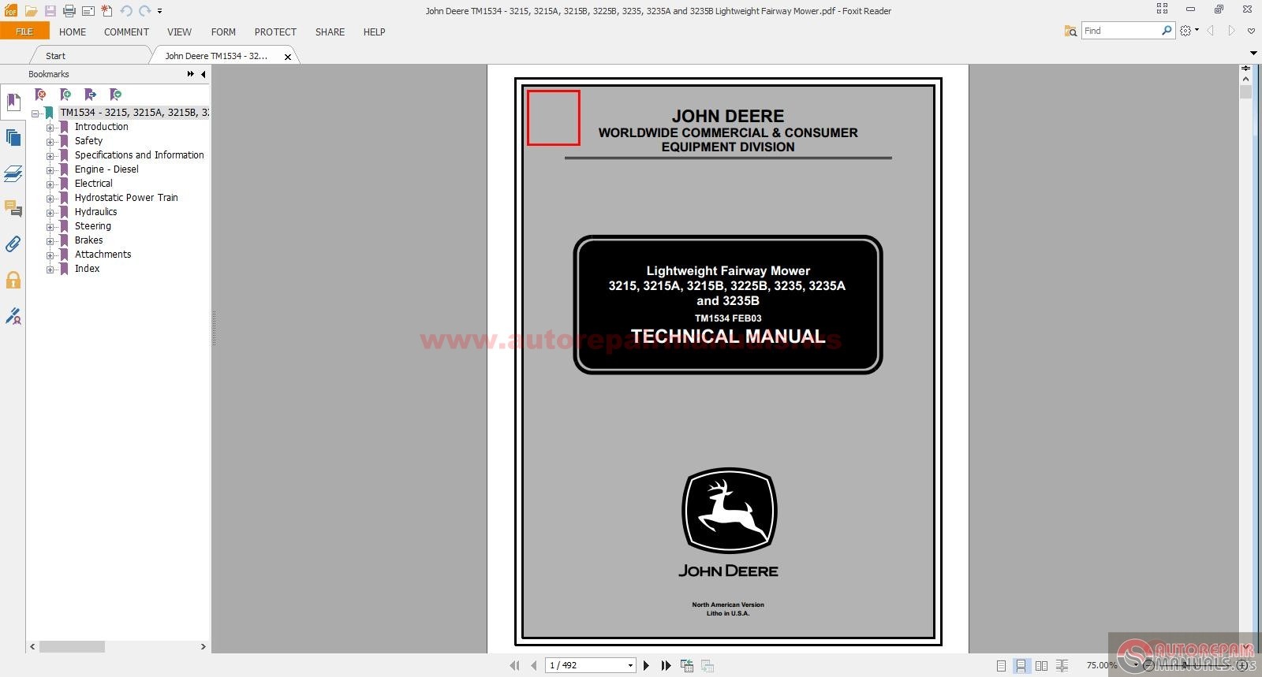The height and width of the screenshot is (677, 1262).
Task: Open the COMMENT ribbon tab
Action: coord(126,32)
